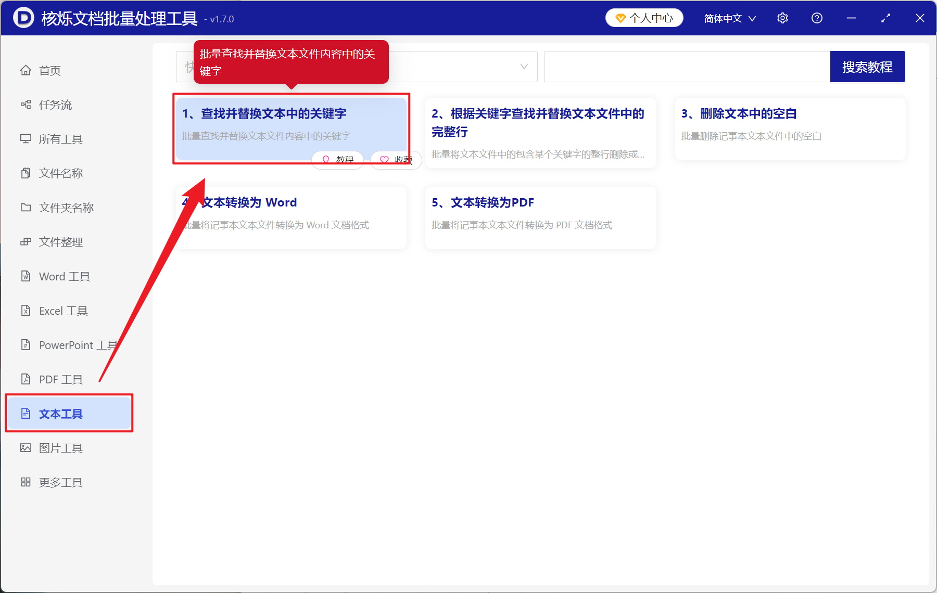
Task: Select the Word 工具 category
Action: pos(64,276)
